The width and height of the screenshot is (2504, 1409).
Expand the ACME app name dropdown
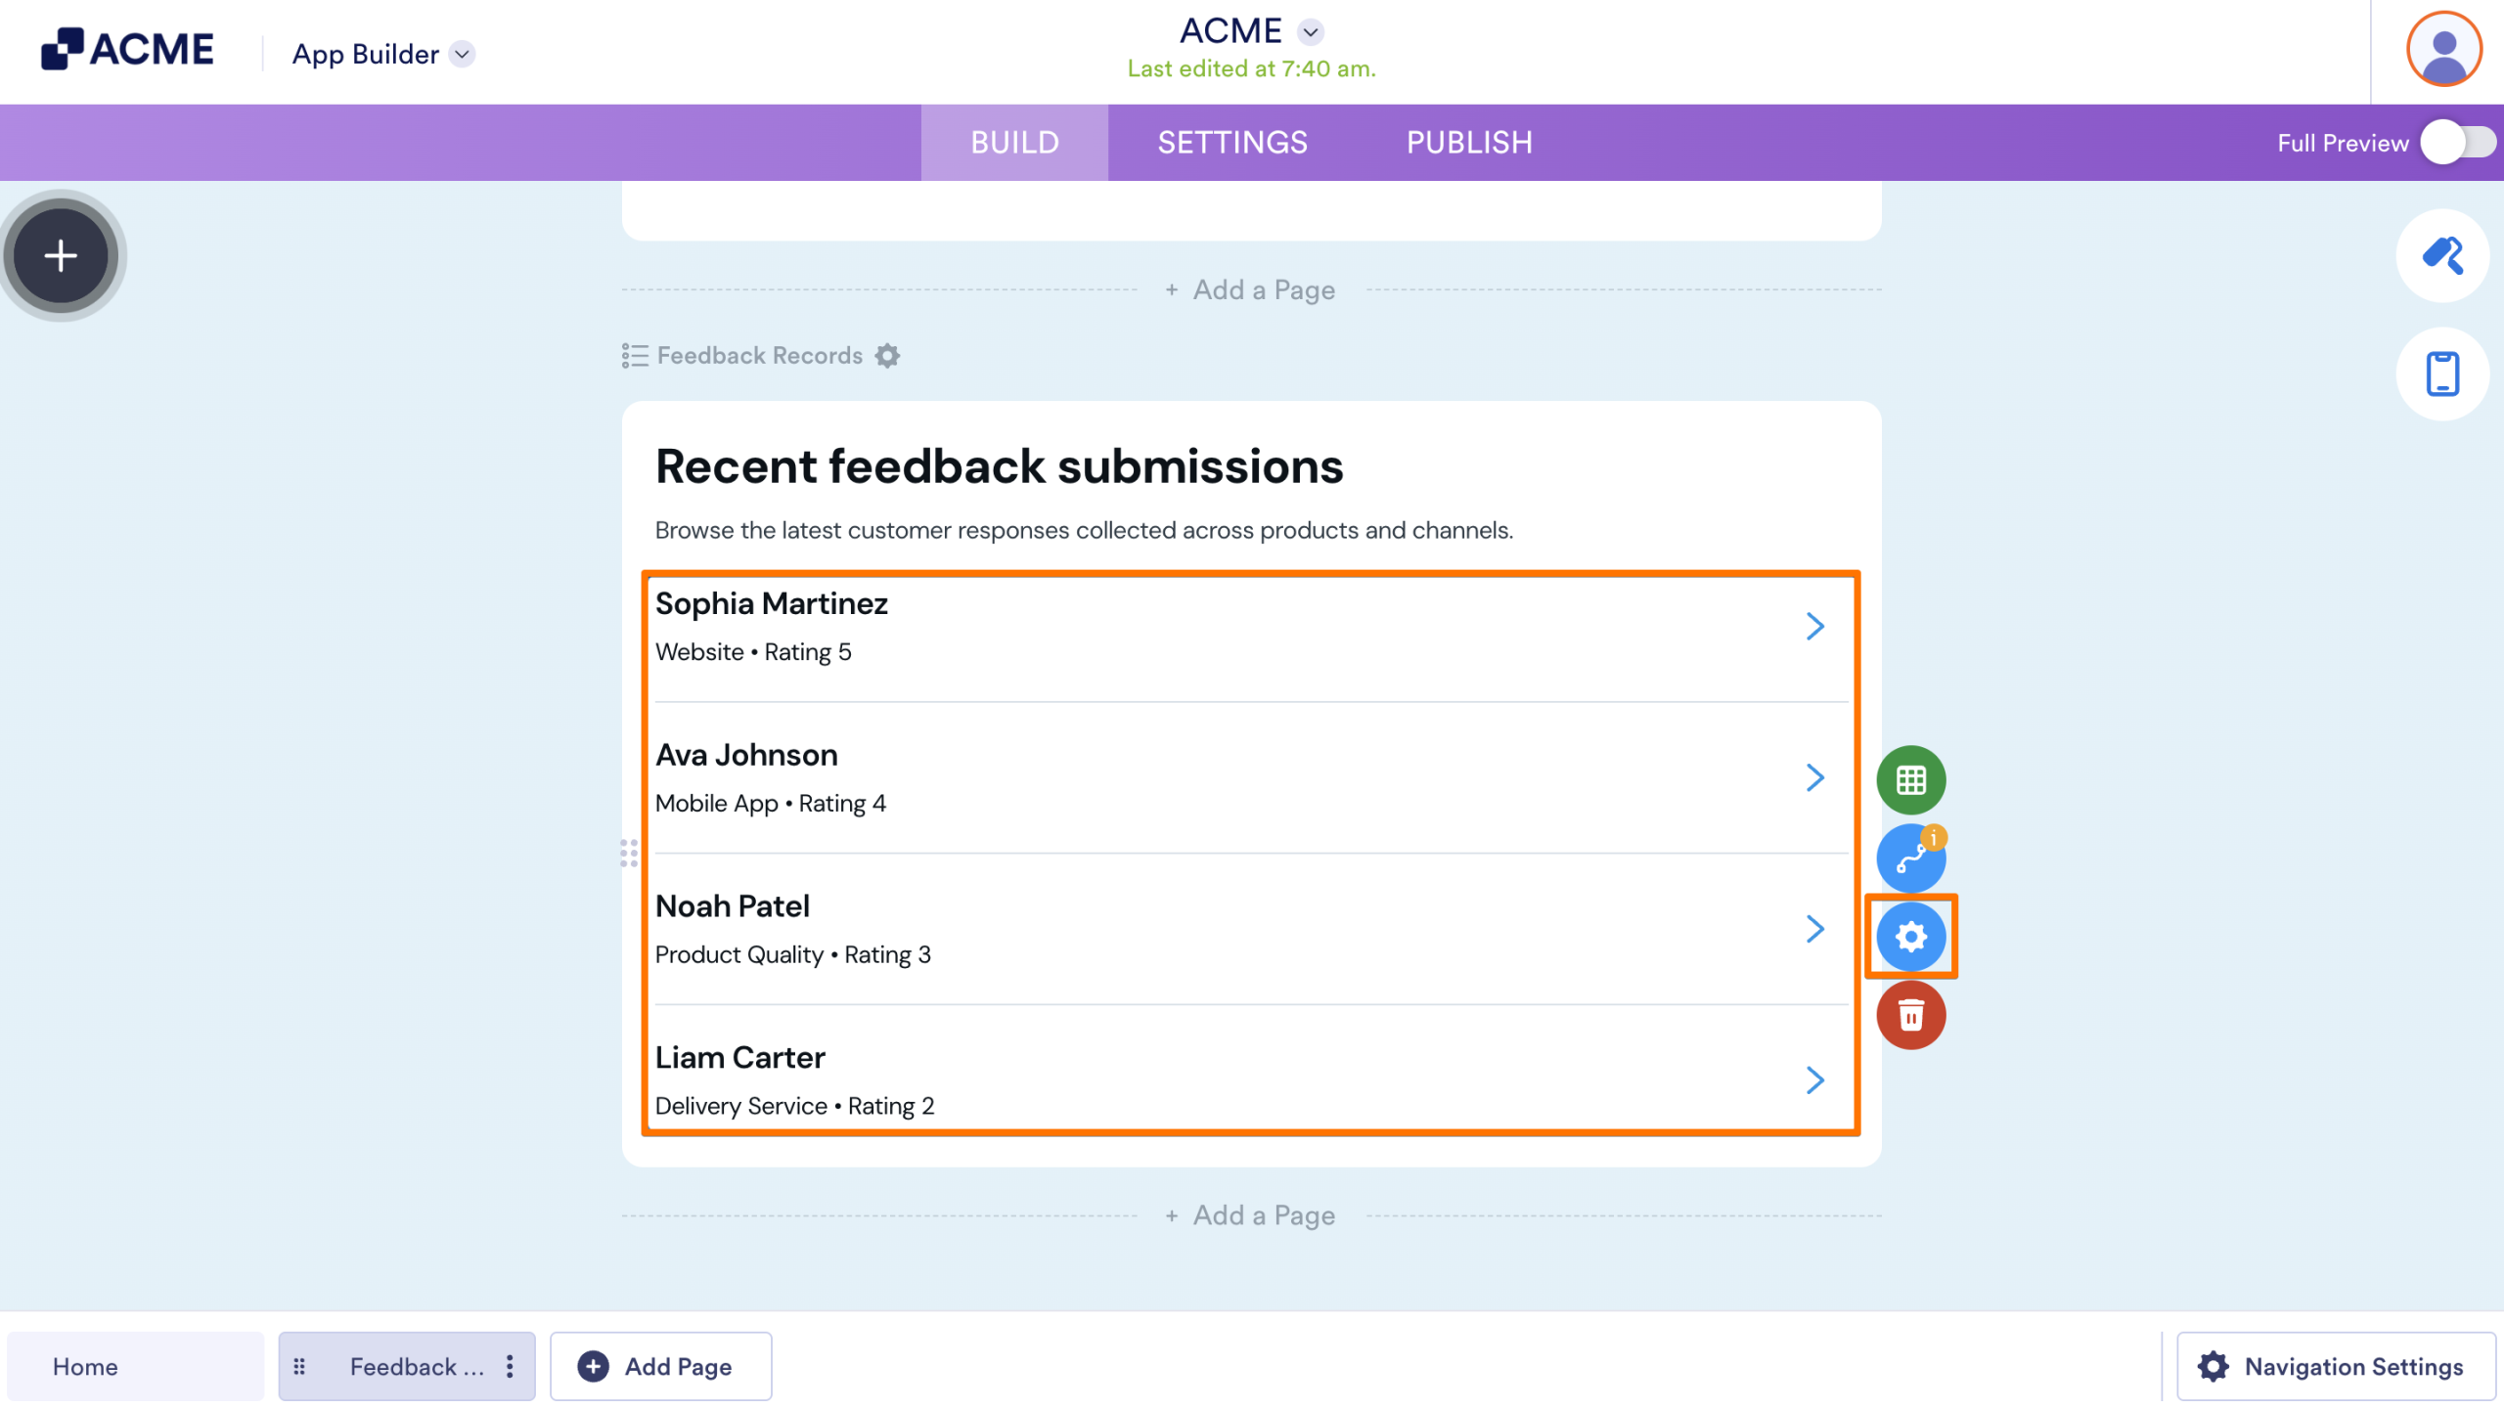tap(1311, 32)
